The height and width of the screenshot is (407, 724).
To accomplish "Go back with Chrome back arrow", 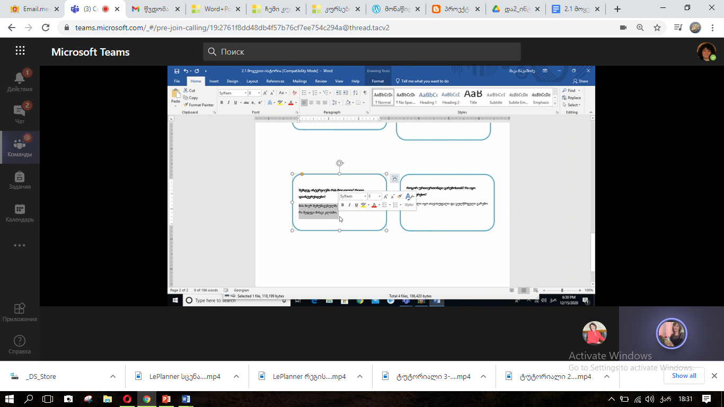I will click(x=12, y=28).
